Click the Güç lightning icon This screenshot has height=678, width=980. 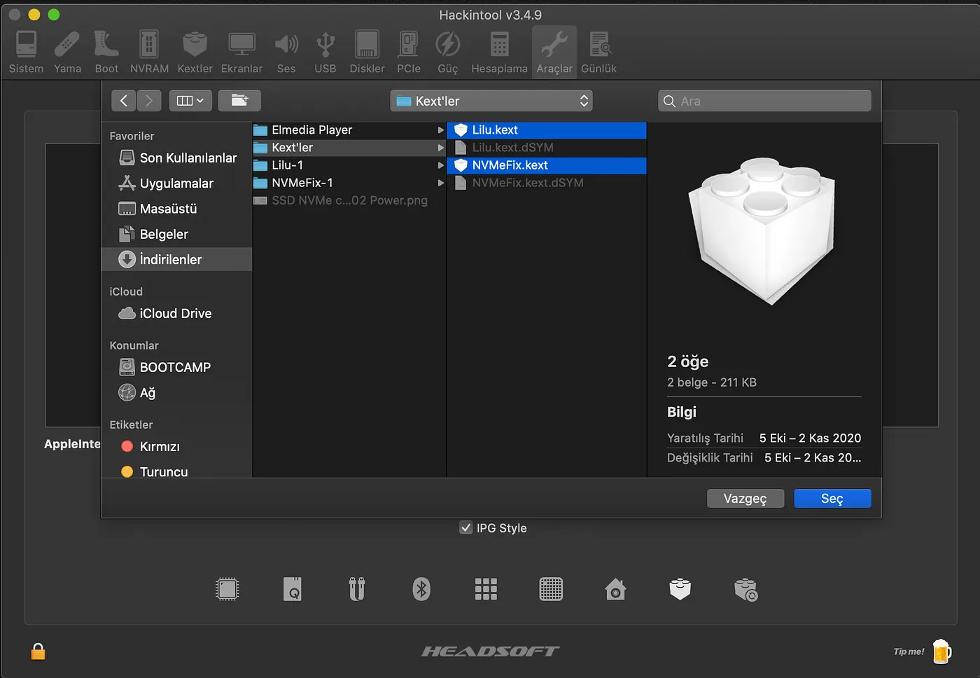pyautogui.click(x=448, y=45)
